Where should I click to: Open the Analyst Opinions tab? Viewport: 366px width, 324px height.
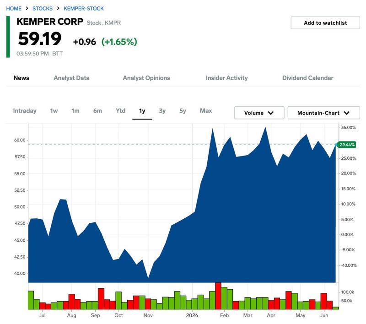click(146, 78)
